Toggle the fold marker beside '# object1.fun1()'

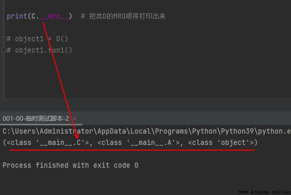coord(4,50)
